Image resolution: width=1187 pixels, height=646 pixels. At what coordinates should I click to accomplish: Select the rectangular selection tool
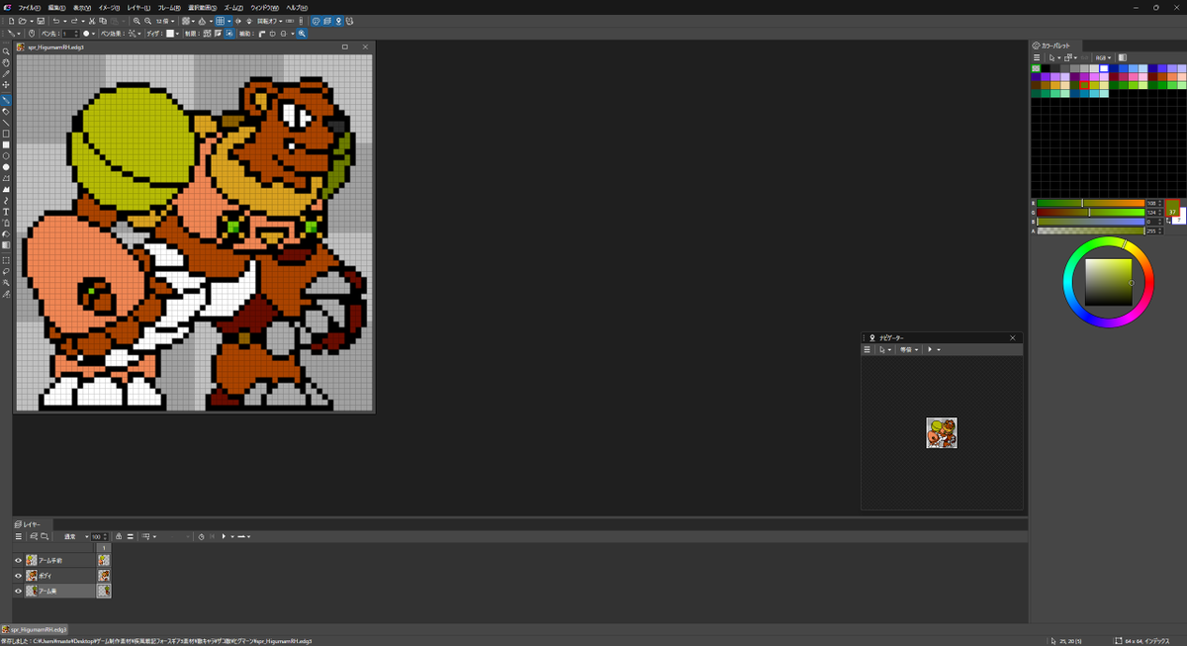(x=6, y=260)
